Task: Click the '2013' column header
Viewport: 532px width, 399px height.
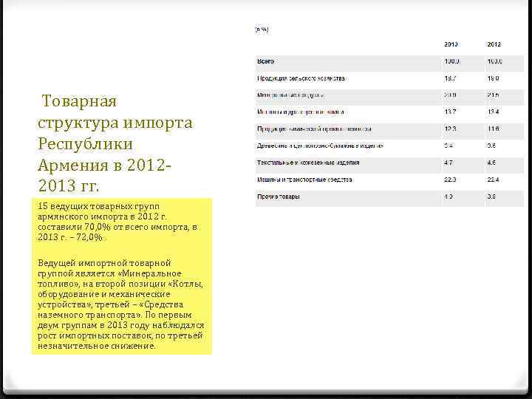Action: (x=451, y=44)
